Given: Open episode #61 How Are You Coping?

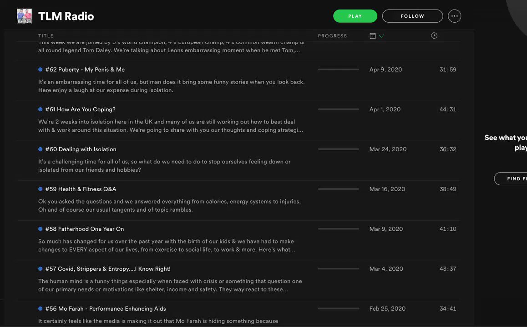Looking at the screenshot, I should coord(81,109).
